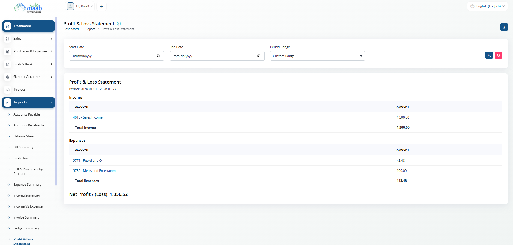513x245 pixels.
Task: Open the Period Range Custom Range dropdown
Action: (x=317, y=56)
